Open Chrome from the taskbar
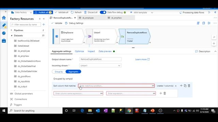218x122 pixels. (x=129, y=110)
